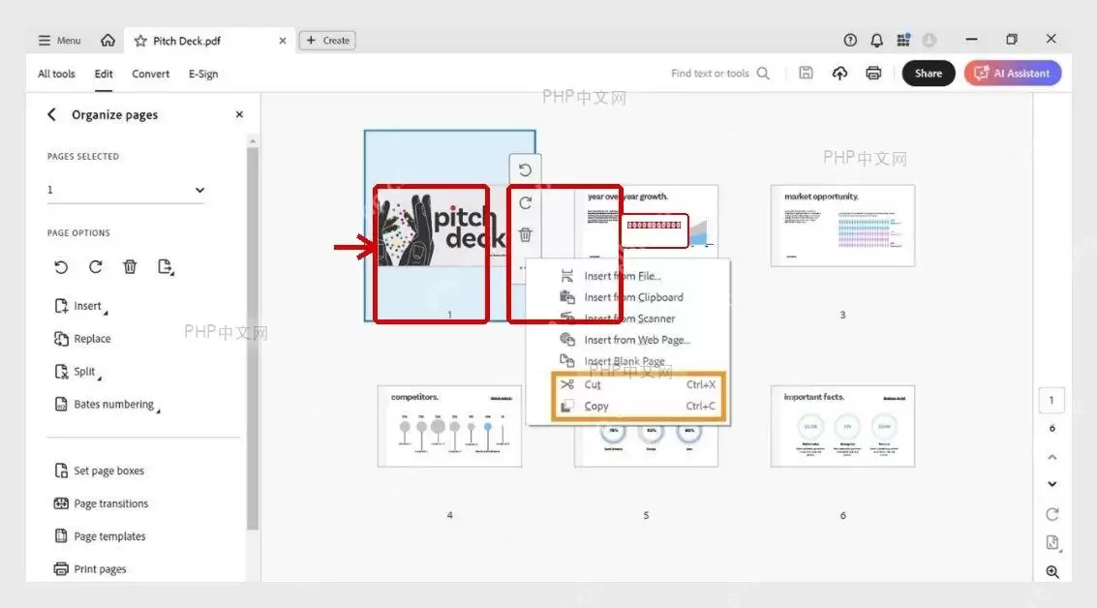Click the save icon in the top toolbar
Screen dimensions: 1097x608
(x=806, y=73)
